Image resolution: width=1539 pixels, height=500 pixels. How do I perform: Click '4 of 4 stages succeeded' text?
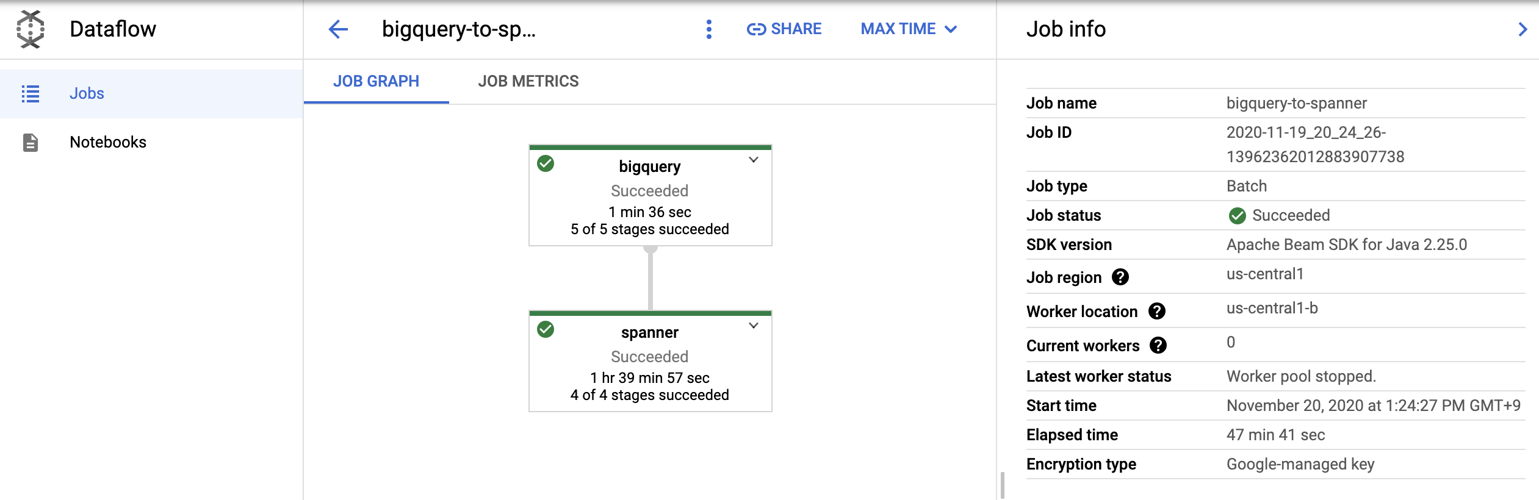[650, 395]
